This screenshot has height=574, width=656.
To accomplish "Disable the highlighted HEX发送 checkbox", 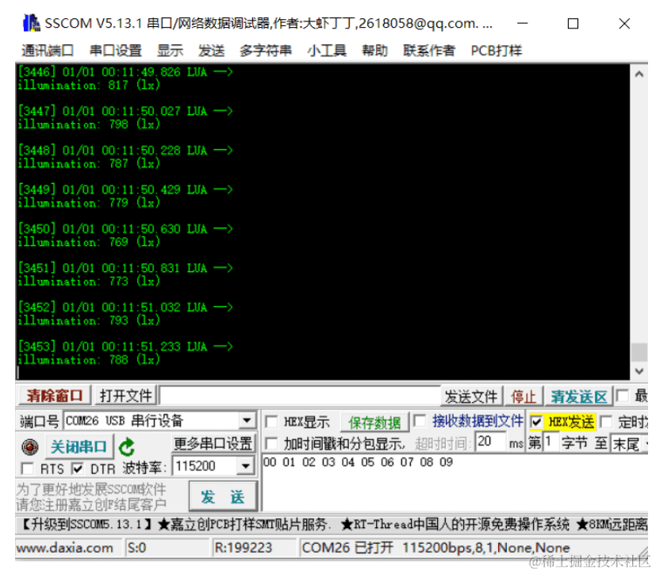I will (538, 421).
